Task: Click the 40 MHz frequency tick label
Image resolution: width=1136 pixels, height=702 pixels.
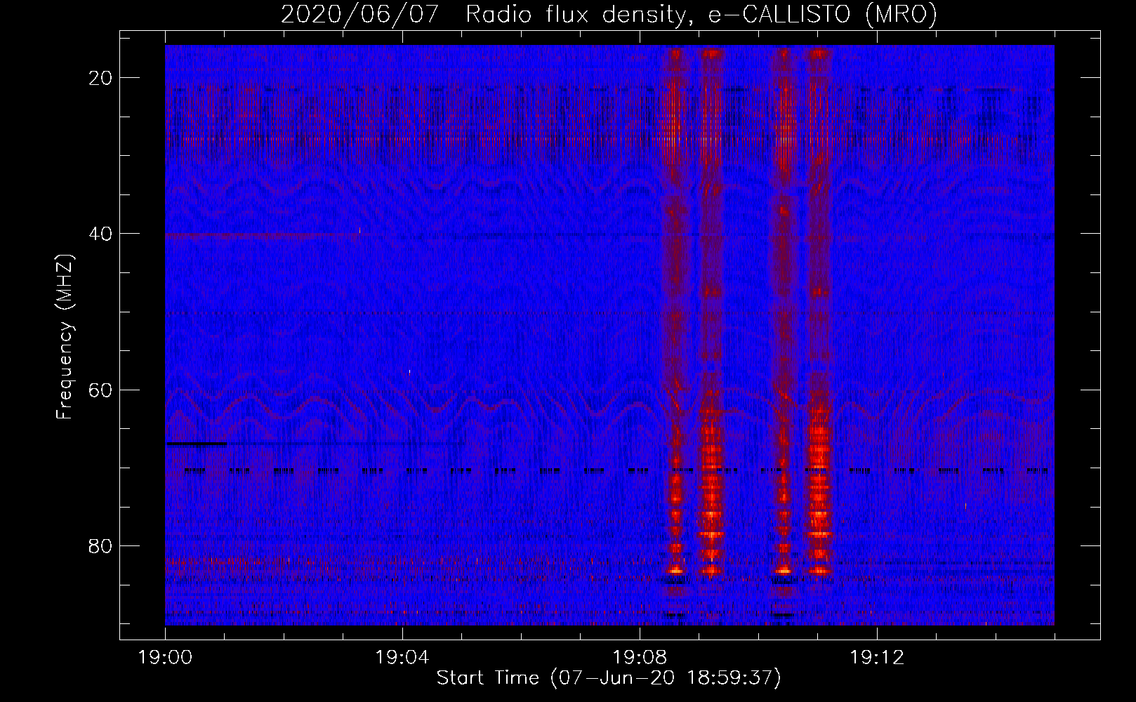Action: tap(101, 234)
